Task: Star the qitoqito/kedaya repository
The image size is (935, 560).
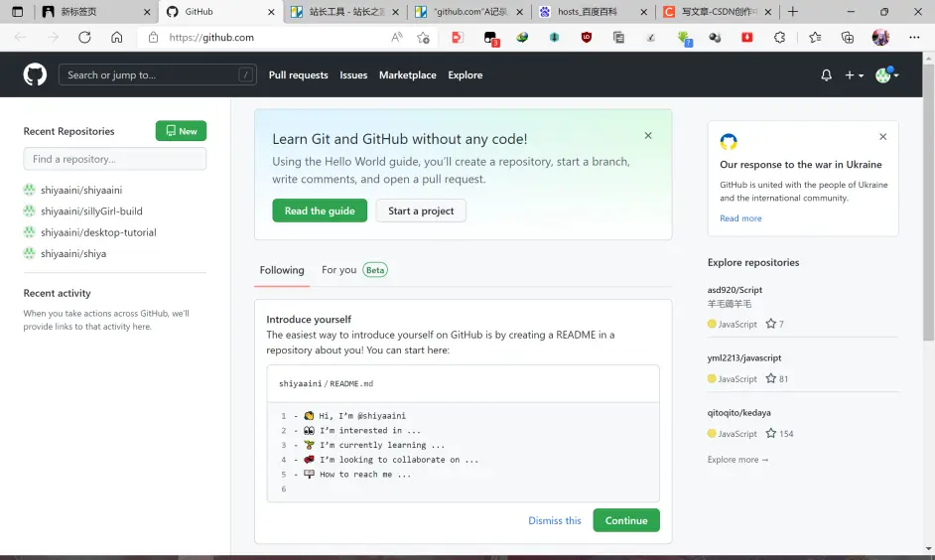Action: coord(771,434)
